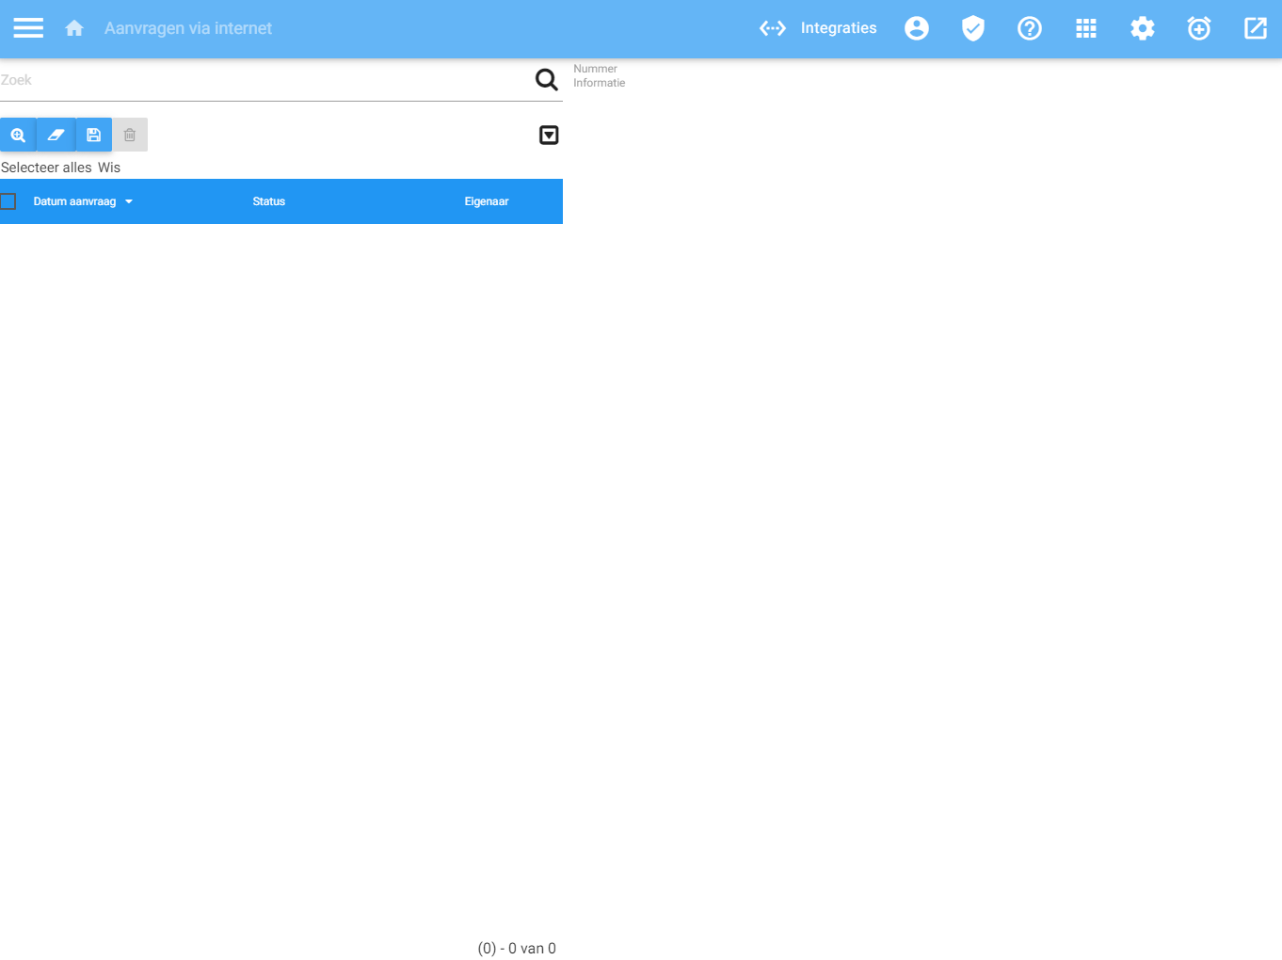Open settings via gear icon
This screenshot has height=960, width=1282.
(1142, 28)
